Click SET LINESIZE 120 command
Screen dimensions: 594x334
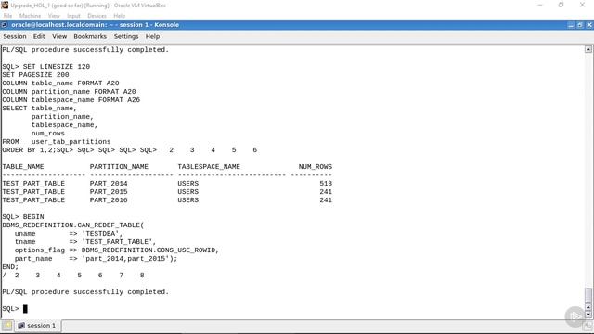pyautogui.click(x=57, y=66)
